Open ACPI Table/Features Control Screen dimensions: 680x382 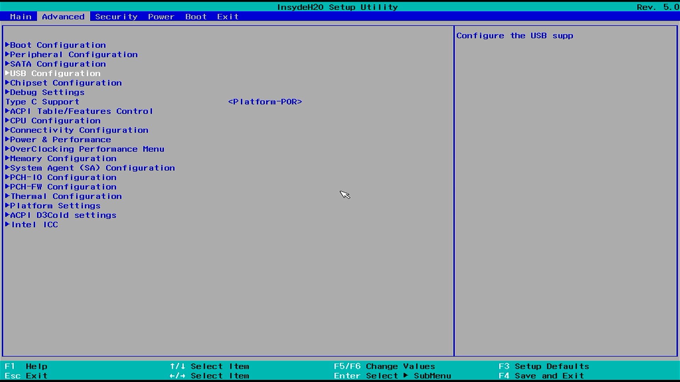[81, 111]
